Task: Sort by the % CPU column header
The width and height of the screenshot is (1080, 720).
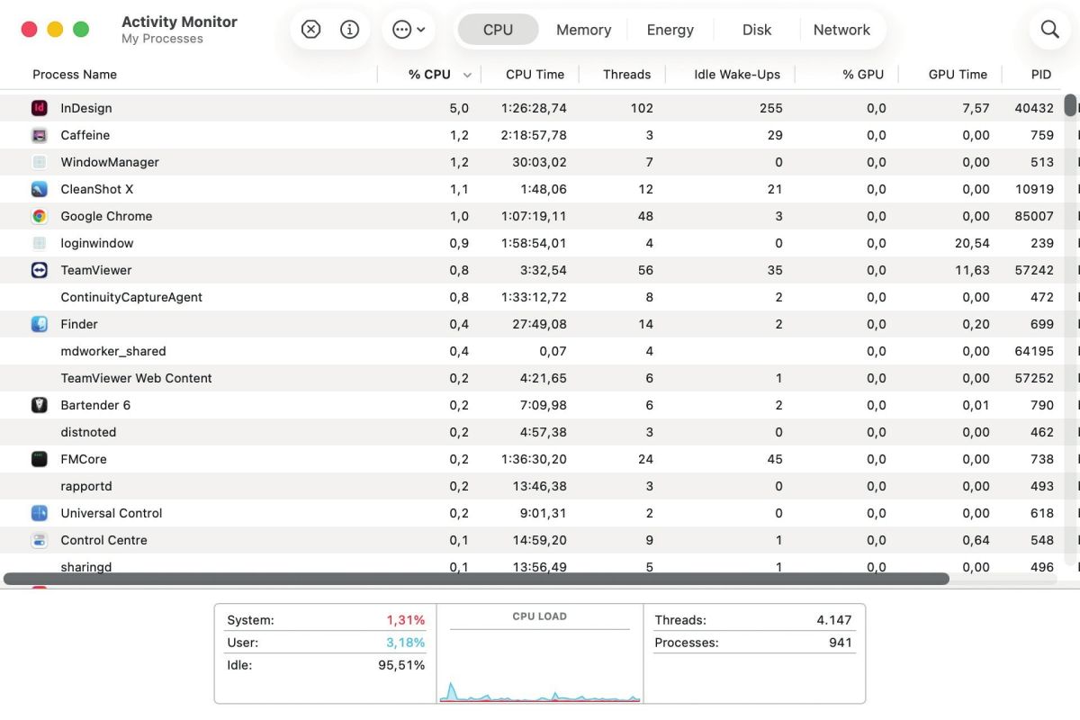Action: 429,75
